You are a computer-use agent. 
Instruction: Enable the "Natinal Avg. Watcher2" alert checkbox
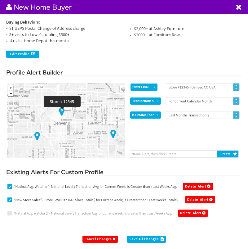(x=10, y=213)
